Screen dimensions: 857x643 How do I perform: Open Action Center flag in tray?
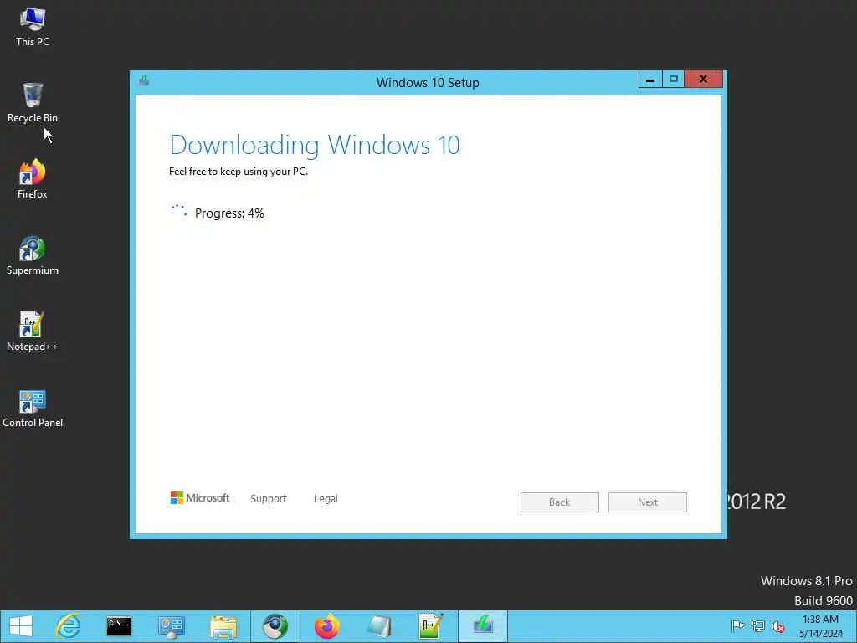(737, 625)
